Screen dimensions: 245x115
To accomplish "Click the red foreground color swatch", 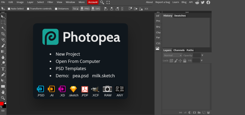I will pos(2,104).
